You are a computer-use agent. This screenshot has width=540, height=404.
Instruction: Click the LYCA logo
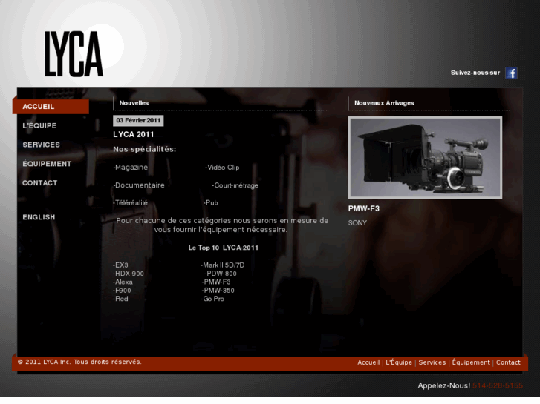(74, 53)
